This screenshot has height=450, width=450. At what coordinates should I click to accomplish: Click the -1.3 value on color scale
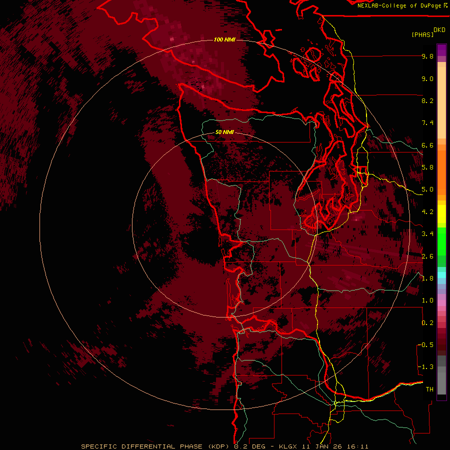pos(425,367)
